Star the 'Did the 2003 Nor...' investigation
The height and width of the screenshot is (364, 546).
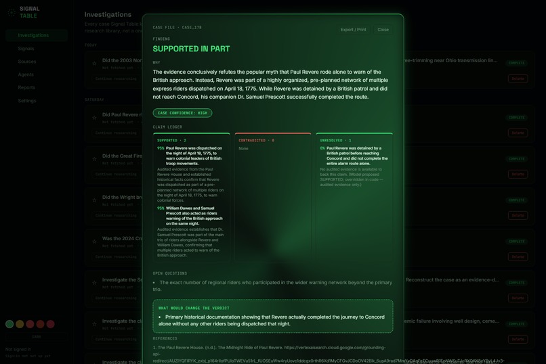pos(94,64)
